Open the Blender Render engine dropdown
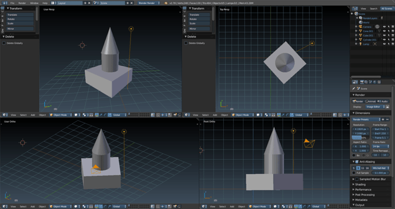395x209 pixels. point(149,3)
